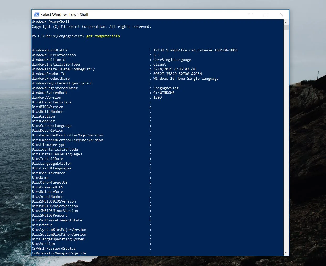Select the 'WindowsCurrentVersion' property name

point(54,55)
